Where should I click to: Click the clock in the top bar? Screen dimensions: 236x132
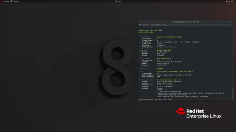click(x=118, y=1)
